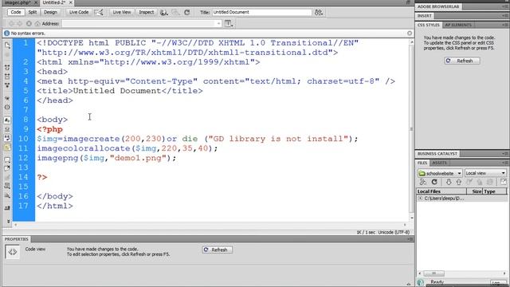The height and width of the screenshot is (287, 510).
Task: Click the Remove Comment coding toolbar icon
Action: (x=7, y=168)
